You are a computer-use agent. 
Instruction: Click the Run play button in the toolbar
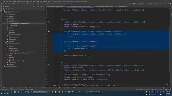coord(161,4)
